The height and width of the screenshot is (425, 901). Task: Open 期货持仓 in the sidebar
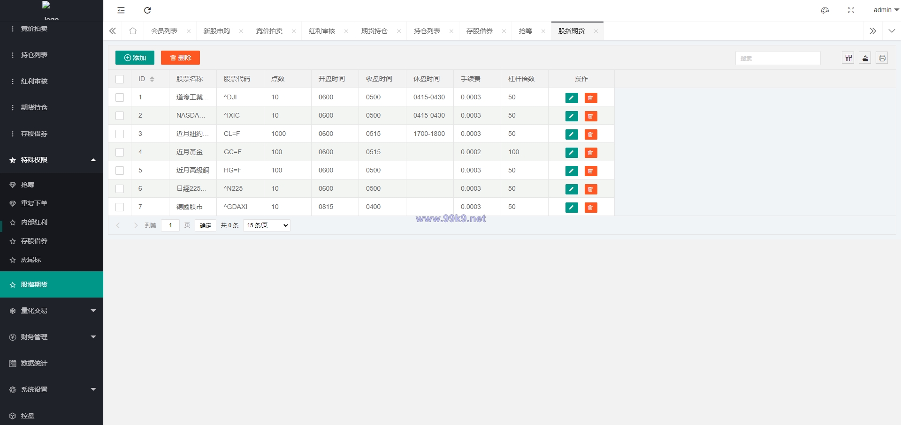(x=52, y=107)
